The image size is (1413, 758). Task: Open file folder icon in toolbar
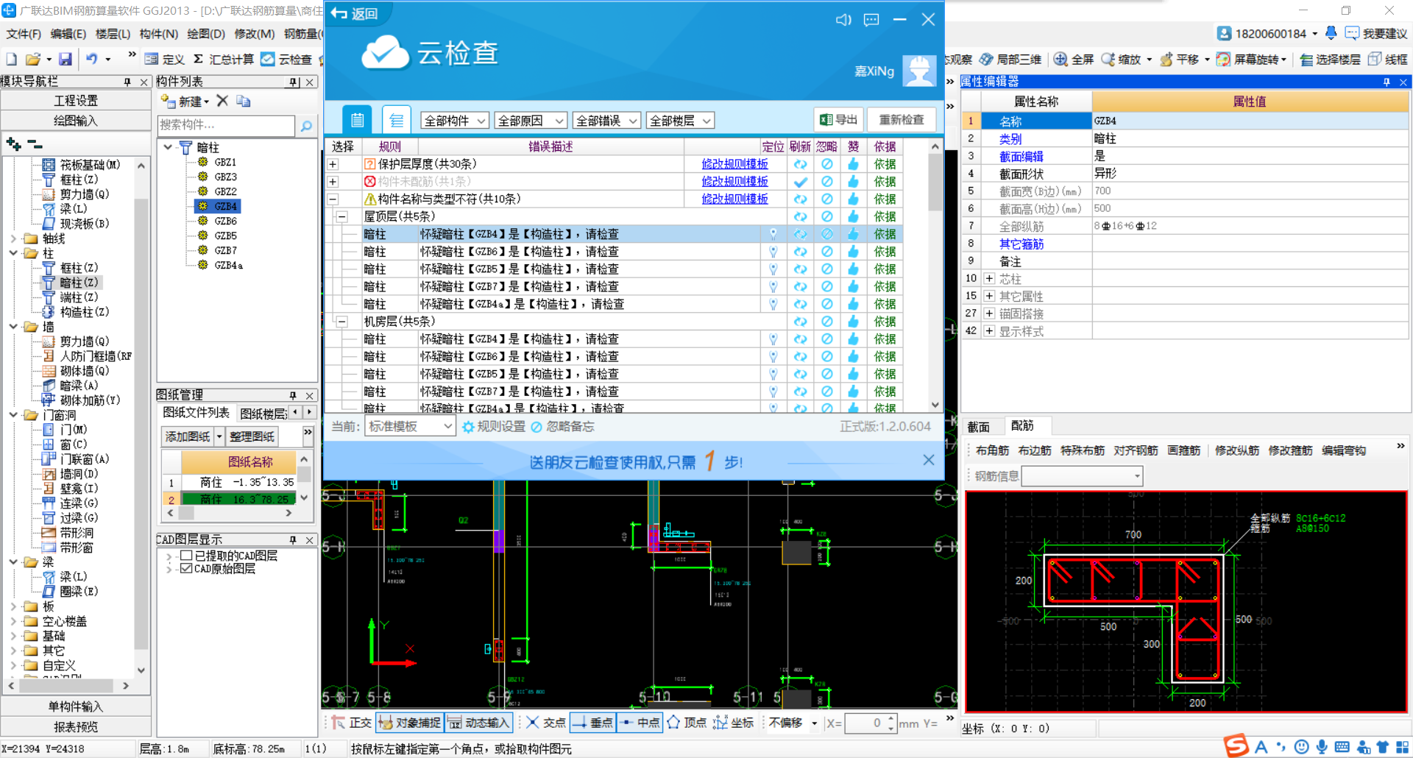(32, 59)
